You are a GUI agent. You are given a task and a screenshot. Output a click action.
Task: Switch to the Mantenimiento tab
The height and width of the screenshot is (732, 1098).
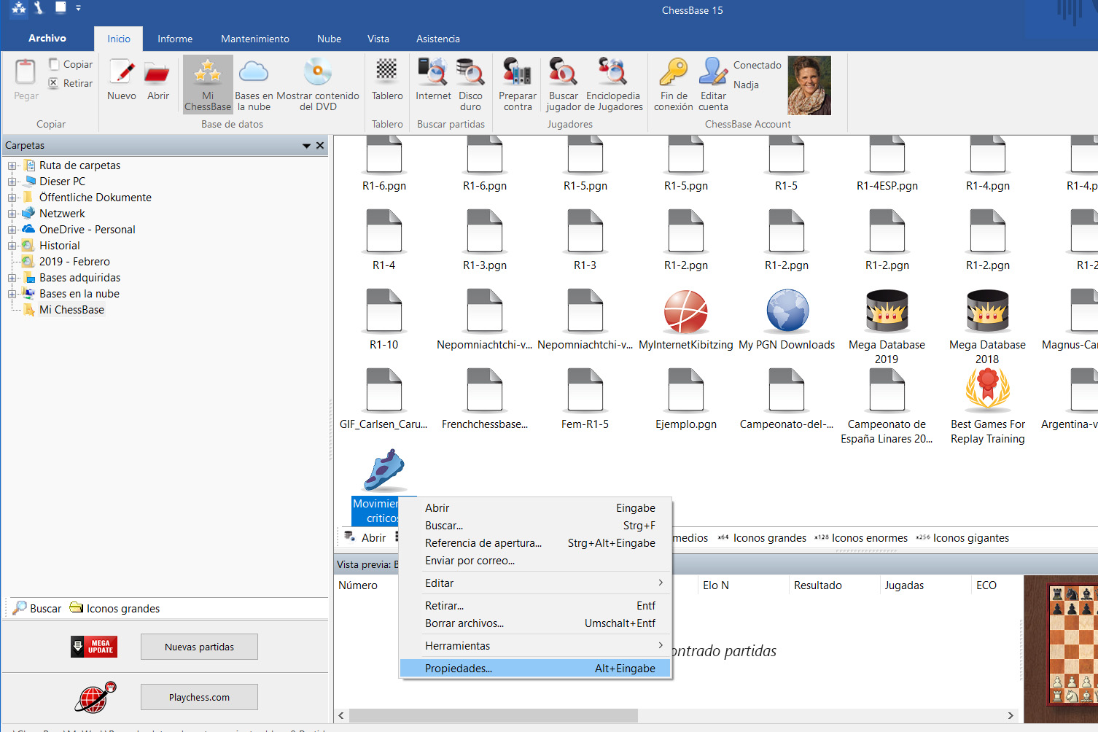pyautogui.click(x=255, y=39)
